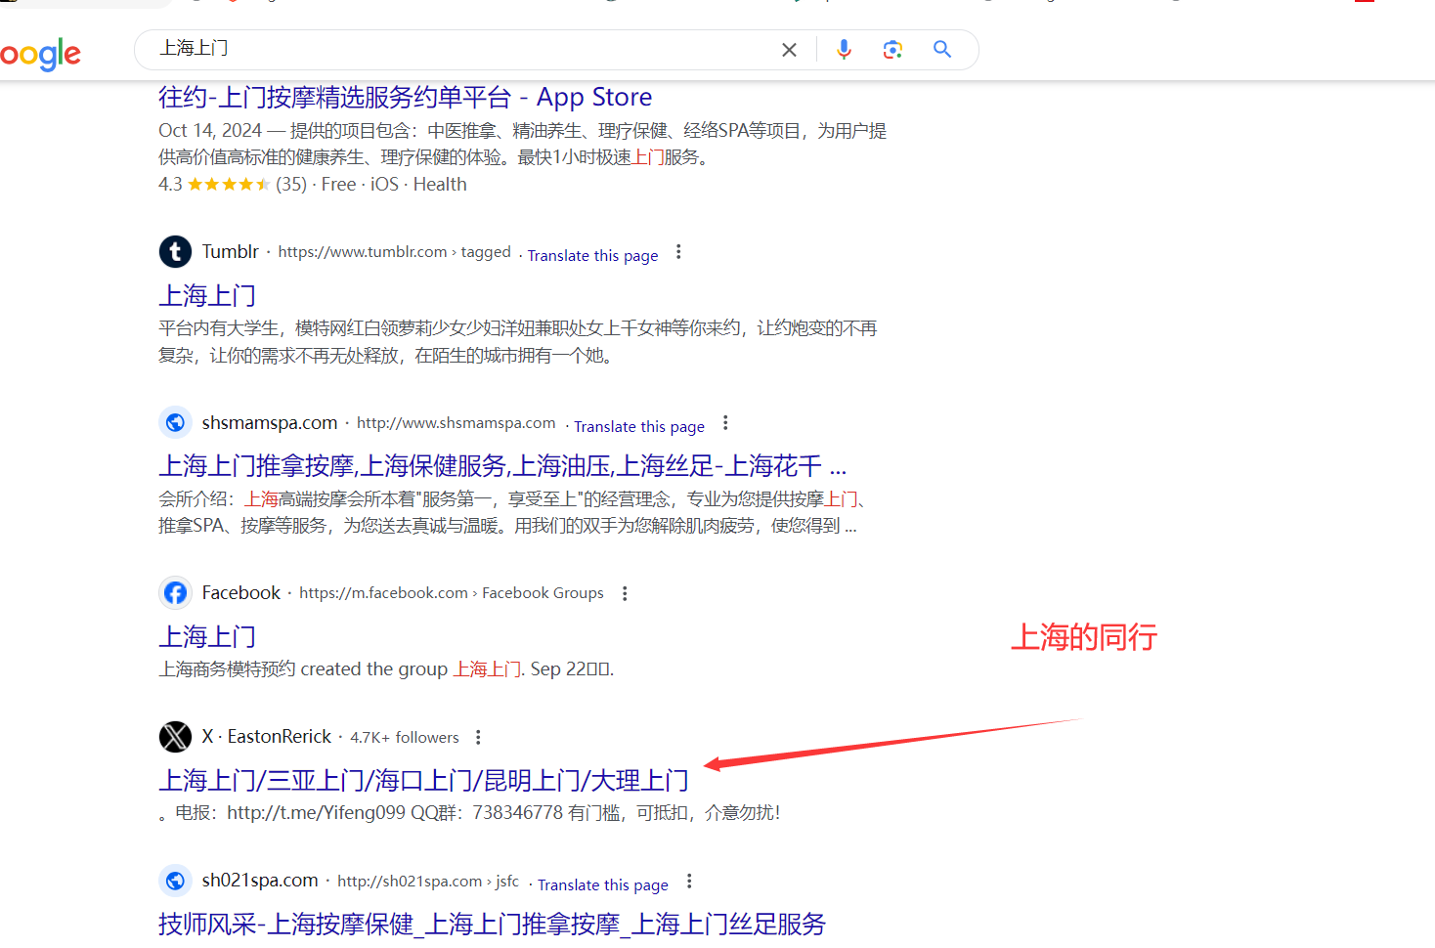Click the Google logo
Image resolution: width=1435 pixels, height=948 pixels.
pyautogui.click(x=39, y=56)
